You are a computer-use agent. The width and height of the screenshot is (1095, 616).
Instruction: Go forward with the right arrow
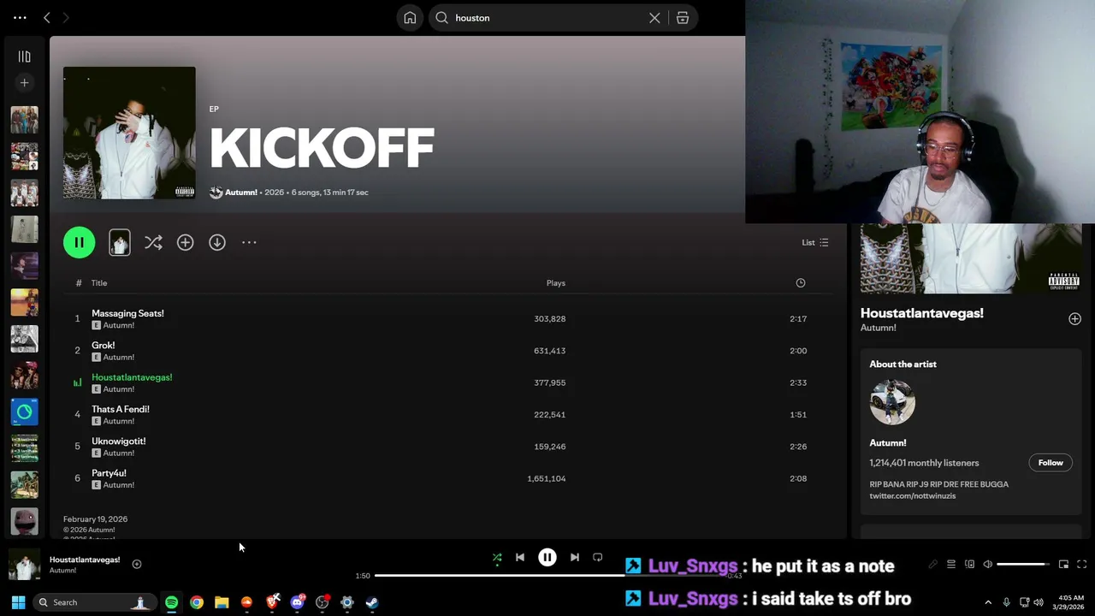point(66,17)
